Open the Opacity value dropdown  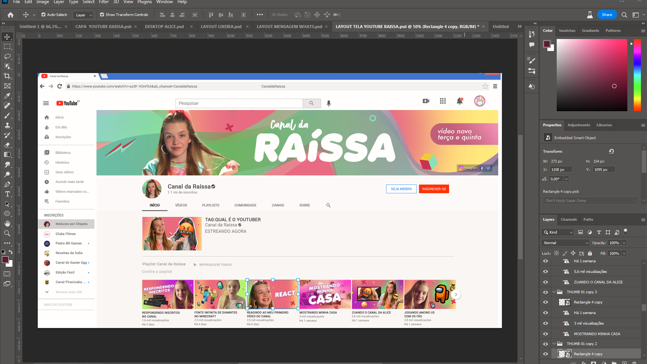pos(624,243)
